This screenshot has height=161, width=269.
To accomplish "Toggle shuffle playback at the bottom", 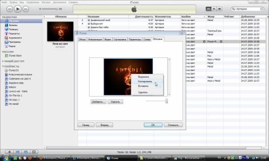I will (17, 152).
